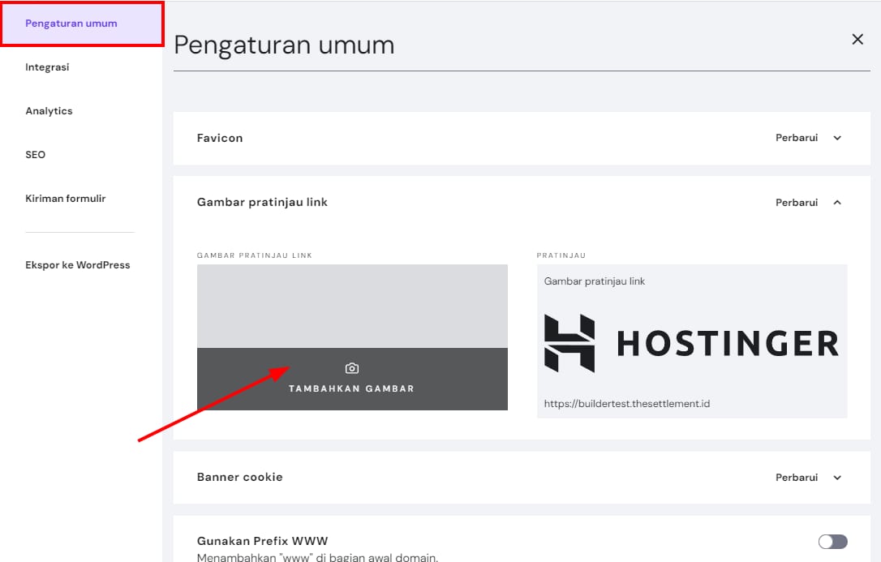The image size is (881, 562).
Task: Click the Hostinger logo preview image
Action: (x=691, y=343)
